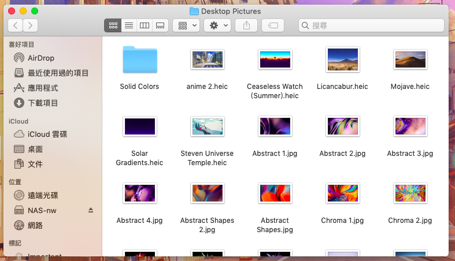This screenshot has width=455, height=261.
Task: Switch to gallery view in toolbar
Action: click(161, 25)
